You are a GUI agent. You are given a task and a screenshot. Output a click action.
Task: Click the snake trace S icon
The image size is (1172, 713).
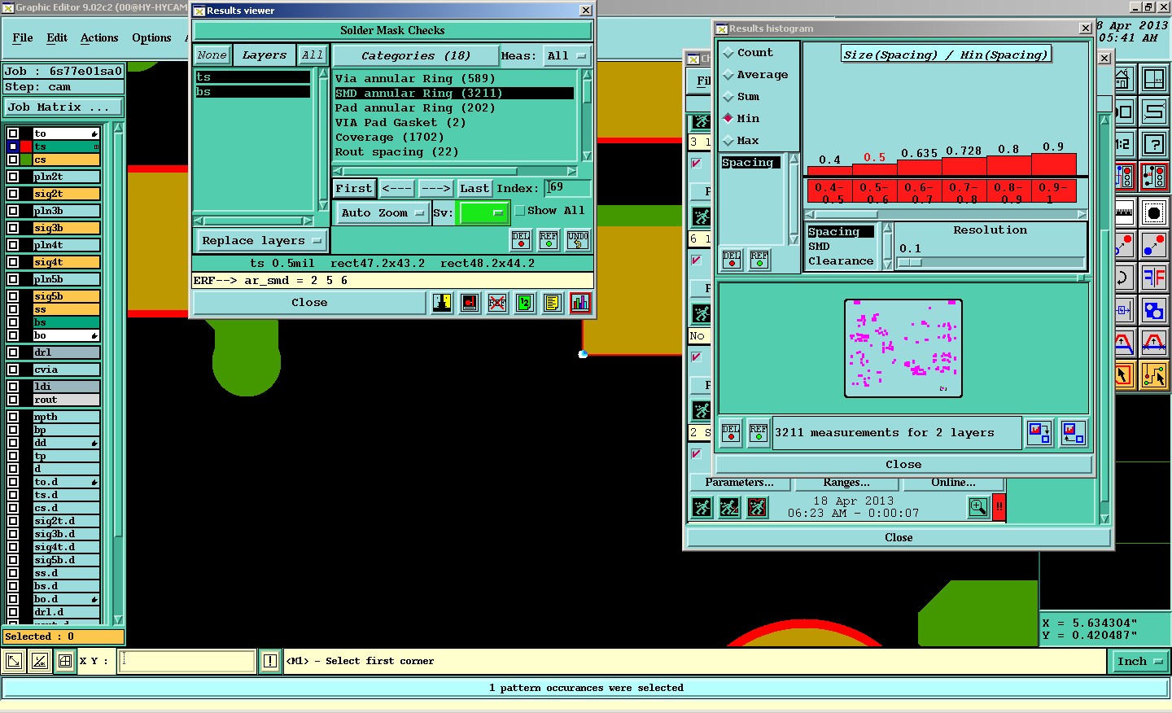click(1154, 112)
